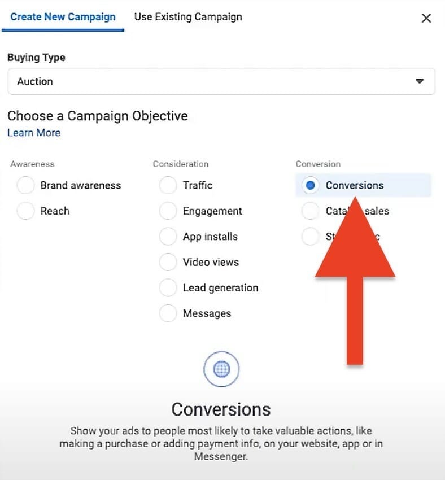Choose the Traffic objective
Screen dimensions: 445x480
(168, 185)
